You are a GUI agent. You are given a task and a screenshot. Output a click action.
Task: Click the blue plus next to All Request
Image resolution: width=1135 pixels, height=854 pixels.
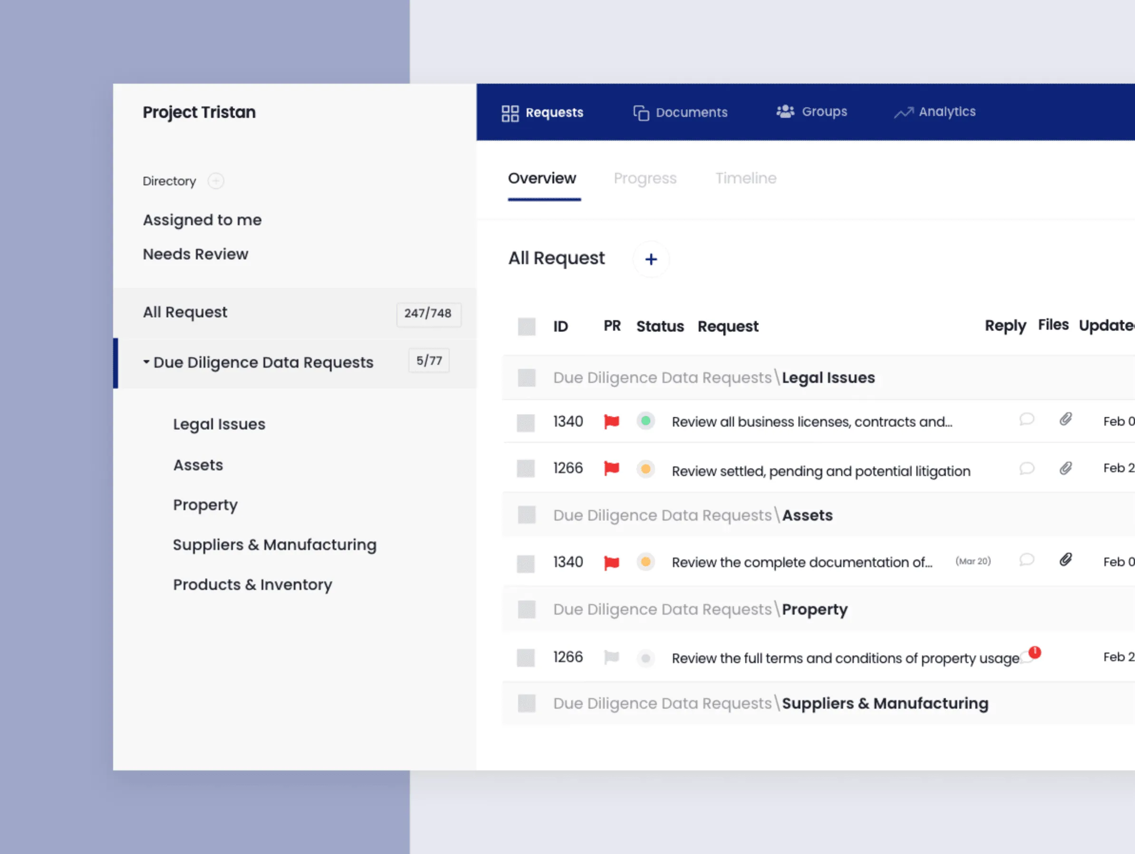click(x=651, y=259)
